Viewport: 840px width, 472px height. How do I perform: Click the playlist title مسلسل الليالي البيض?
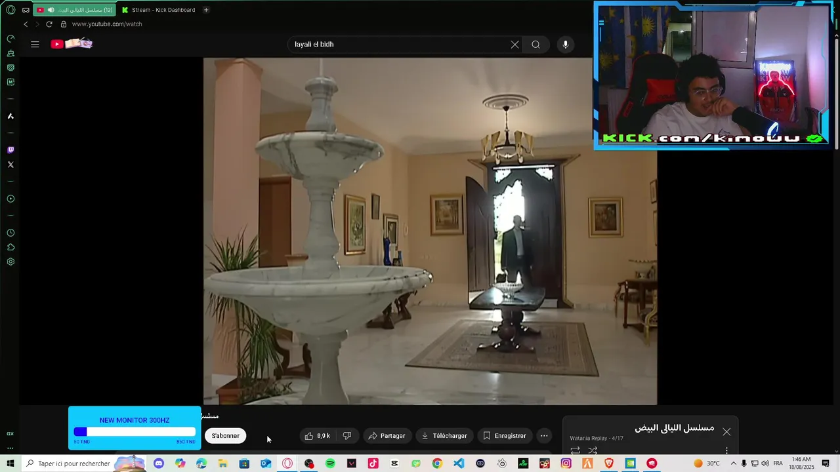[674, 428]
